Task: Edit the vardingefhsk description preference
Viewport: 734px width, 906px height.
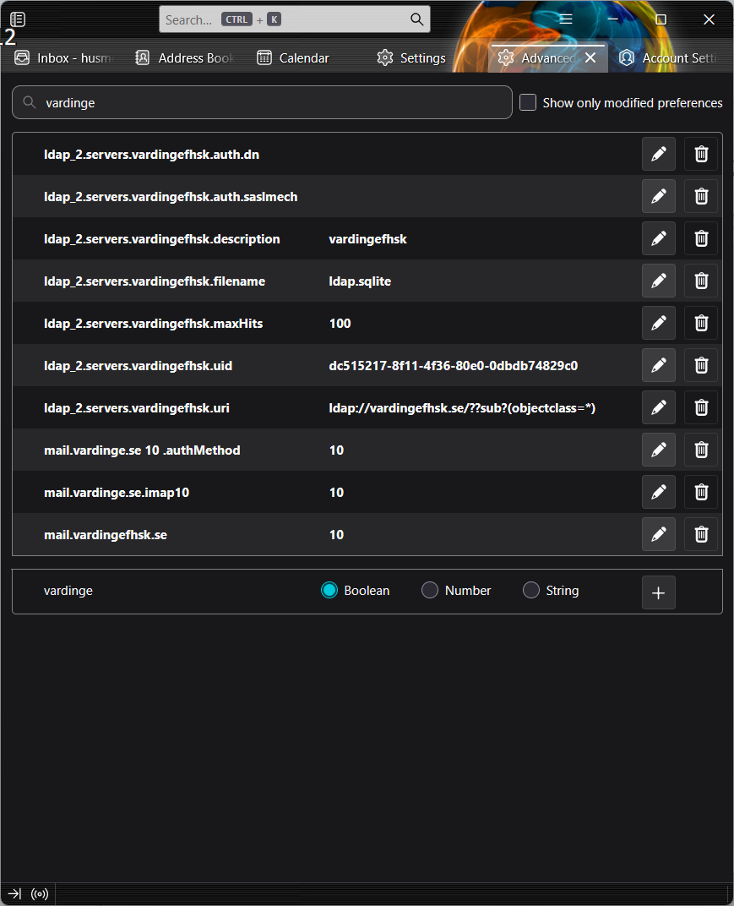Action: click(x=659, y=238)
